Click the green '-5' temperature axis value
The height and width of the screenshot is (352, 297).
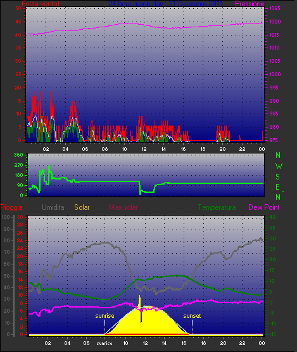click(x=271, y=313)
